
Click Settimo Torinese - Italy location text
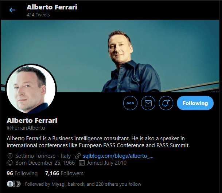43,156
